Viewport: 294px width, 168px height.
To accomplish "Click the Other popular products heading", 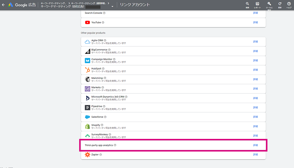I will tap(93, 33).
